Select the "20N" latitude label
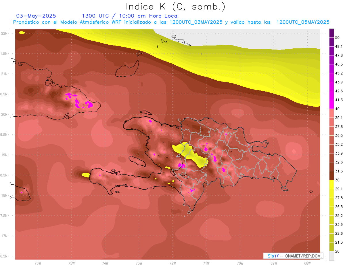345x267 pixels. tap(5, 114)
